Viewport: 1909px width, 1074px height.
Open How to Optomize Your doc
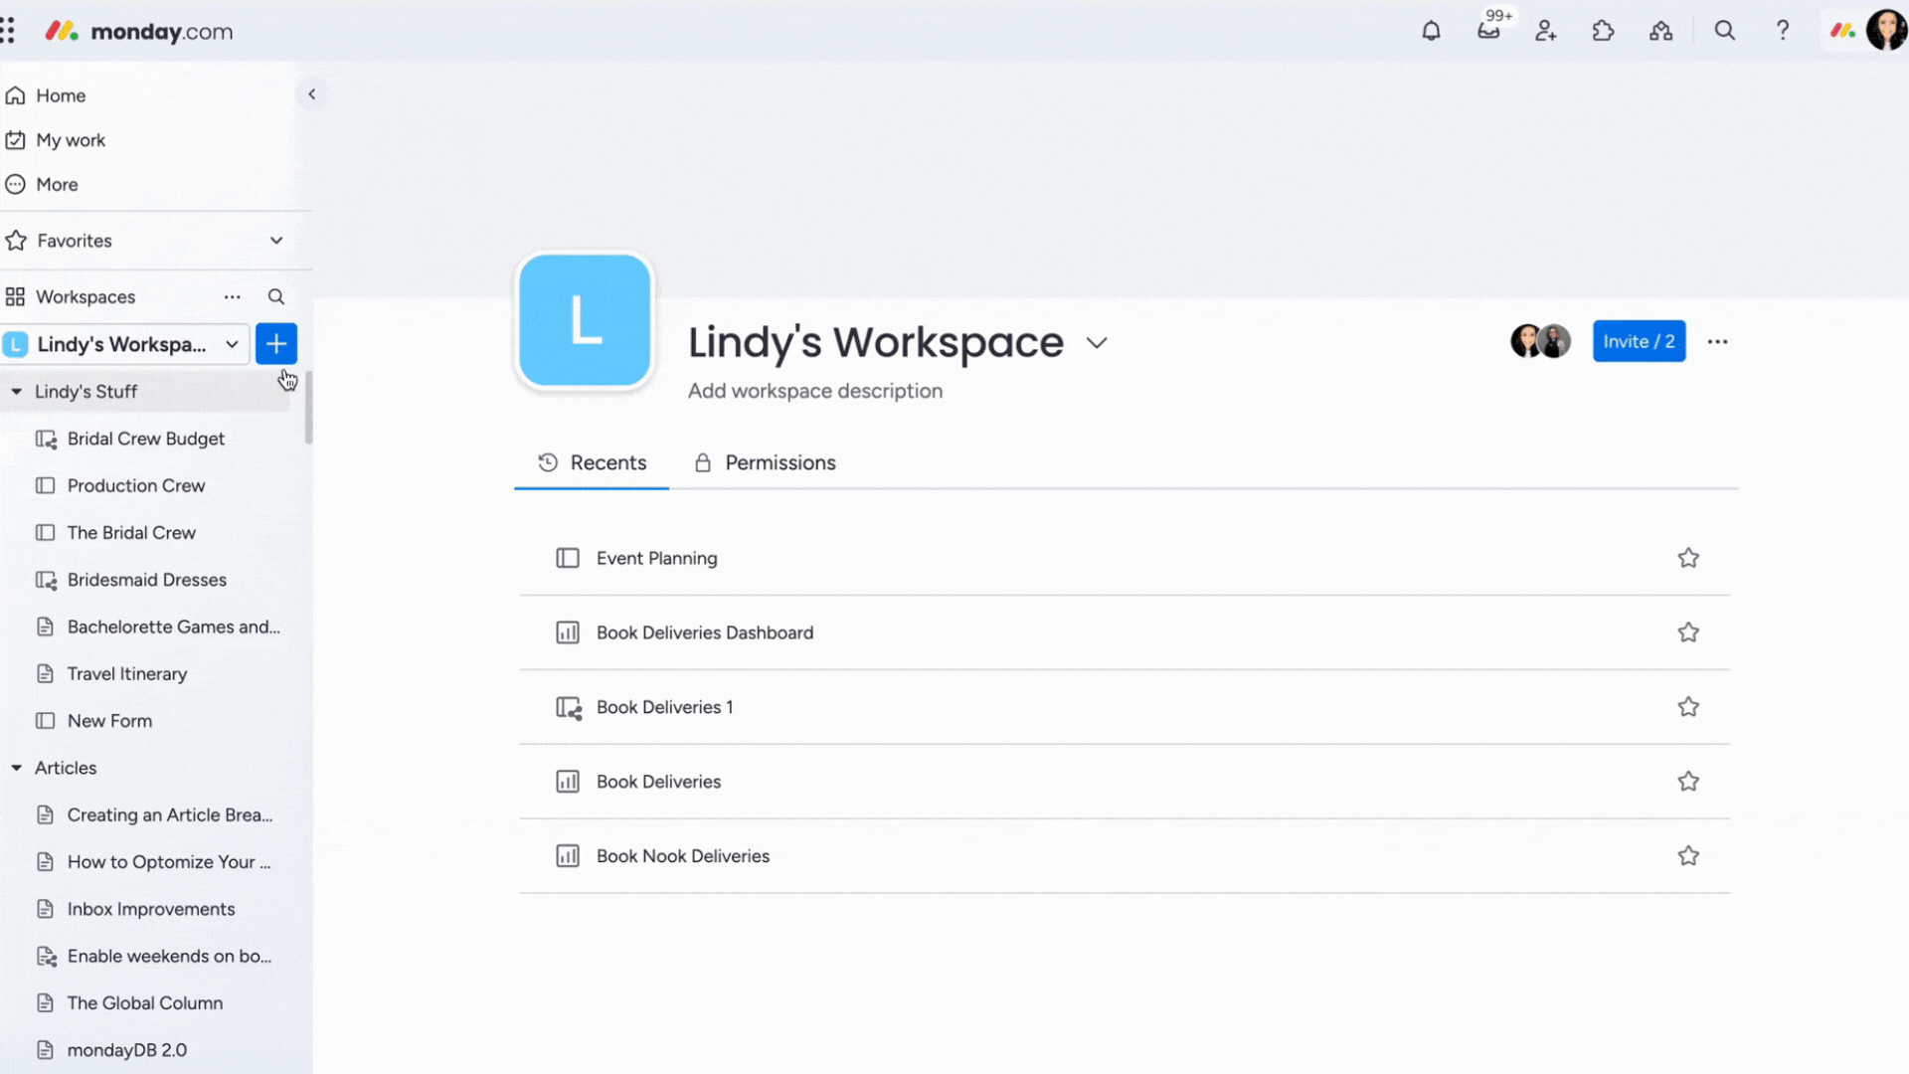(x=169, y=862)
